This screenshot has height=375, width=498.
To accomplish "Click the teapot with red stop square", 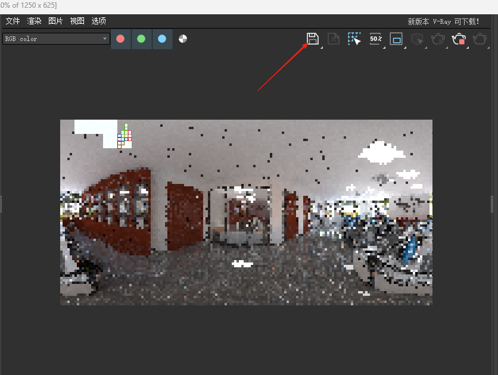I will (459, 39).
